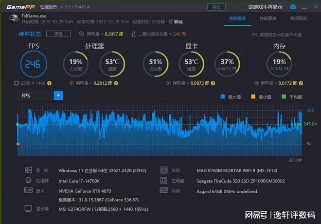Open the 降频报告 tab
321x224 pixels.
click(299, 19)
